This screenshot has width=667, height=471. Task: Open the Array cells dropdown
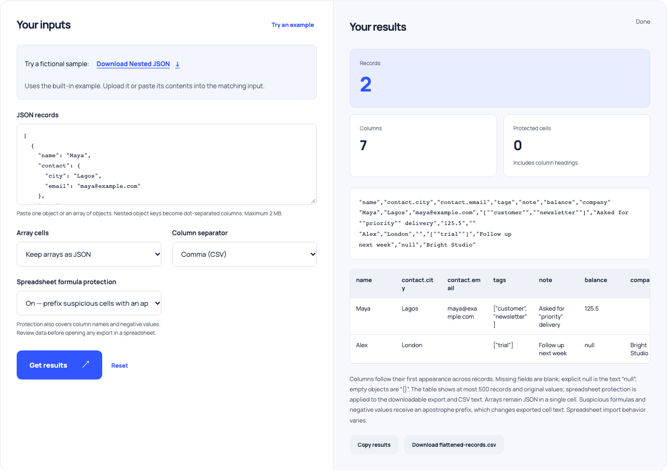click(x=89, y=254)
